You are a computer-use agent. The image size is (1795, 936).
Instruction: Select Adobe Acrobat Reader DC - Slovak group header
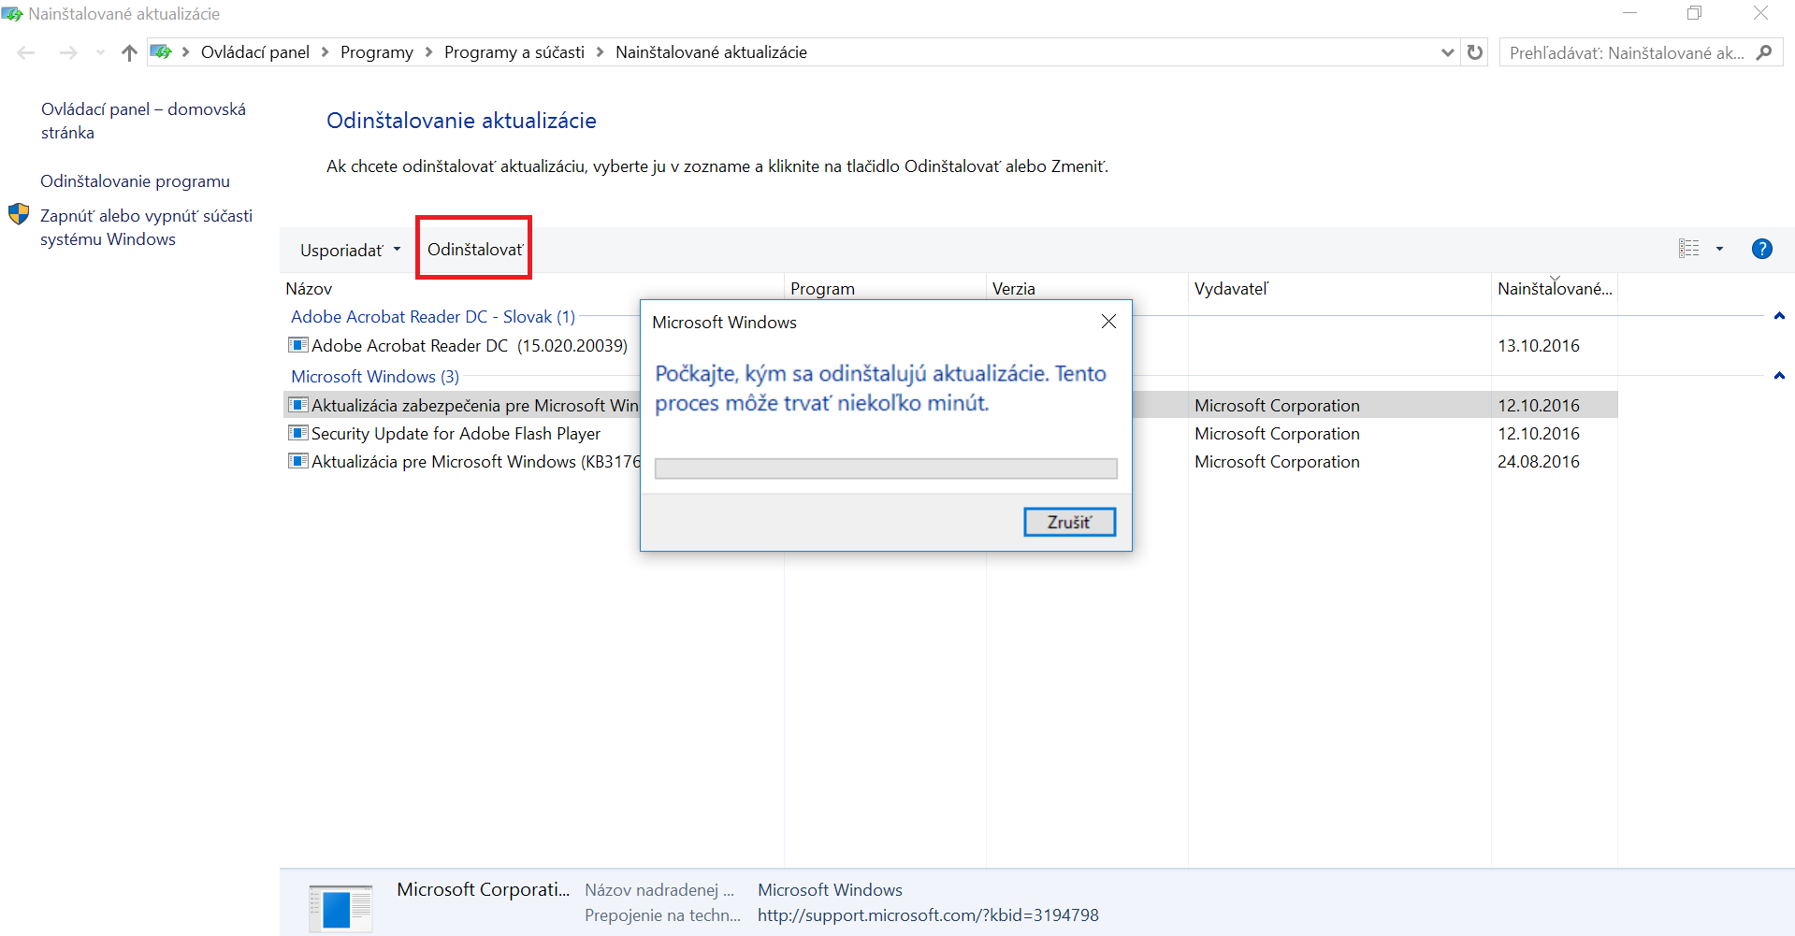(x=433, y=317)
